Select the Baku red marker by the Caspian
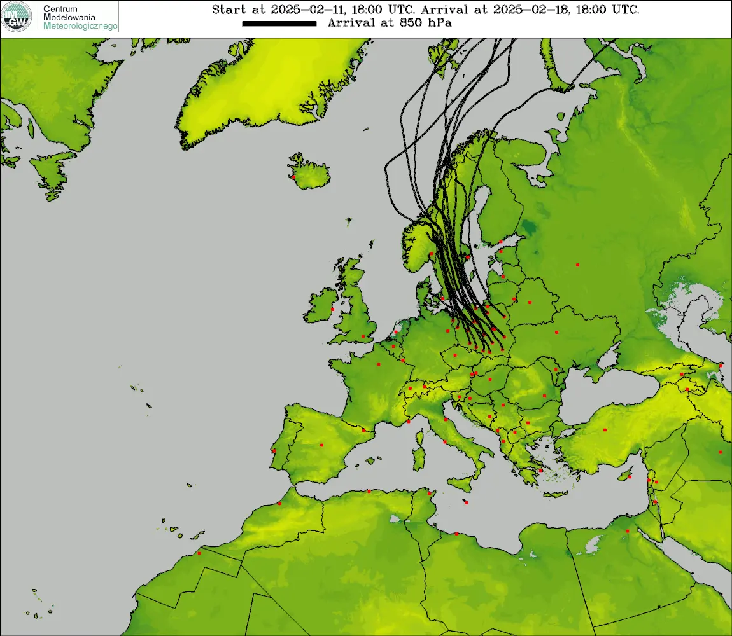The image size is (732, 636). [x=721, y=365]
